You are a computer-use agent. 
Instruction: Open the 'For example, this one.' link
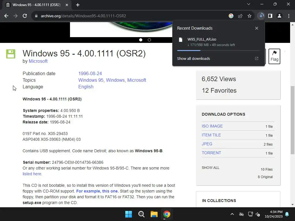pos(97,191)
